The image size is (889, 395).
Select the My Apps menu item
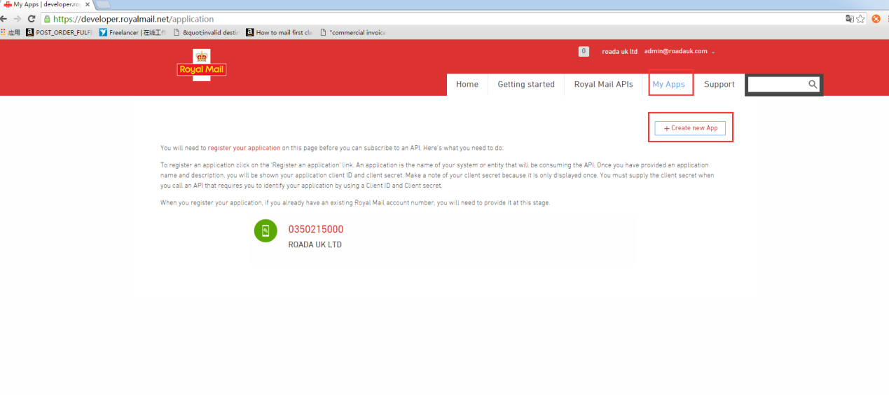pyautogui.click(x=669, y=84)
